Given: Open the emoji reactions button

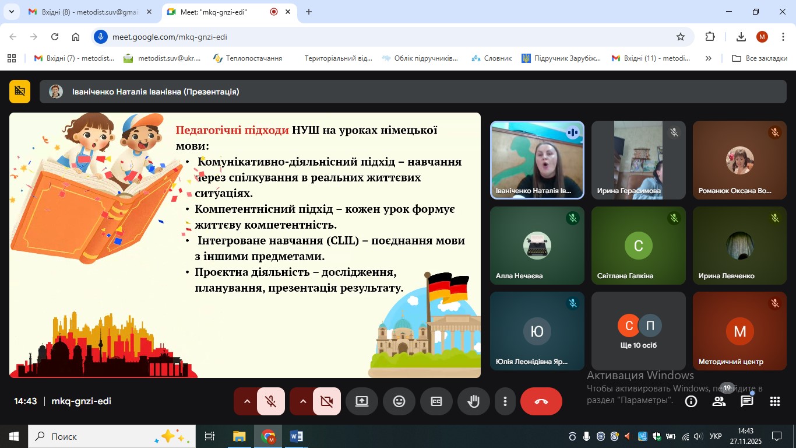Looking at the screenshot, I should pyautogui.click(x=399, y=401).
